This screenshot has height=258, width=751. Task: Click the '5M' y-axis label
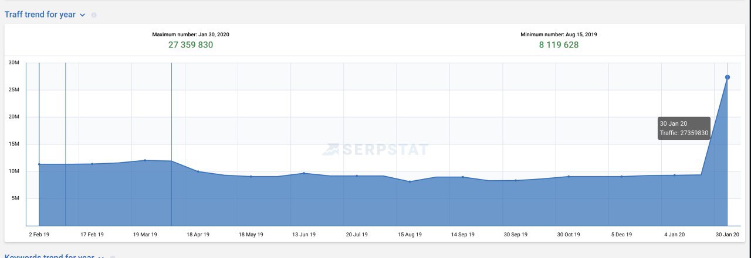(16, 198)
